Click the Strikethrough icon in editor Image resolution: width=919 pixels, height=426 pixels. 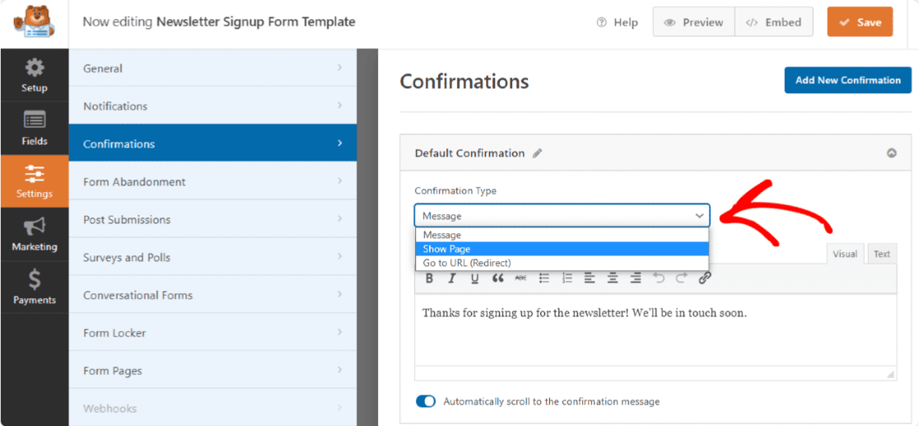coord(520,279)
